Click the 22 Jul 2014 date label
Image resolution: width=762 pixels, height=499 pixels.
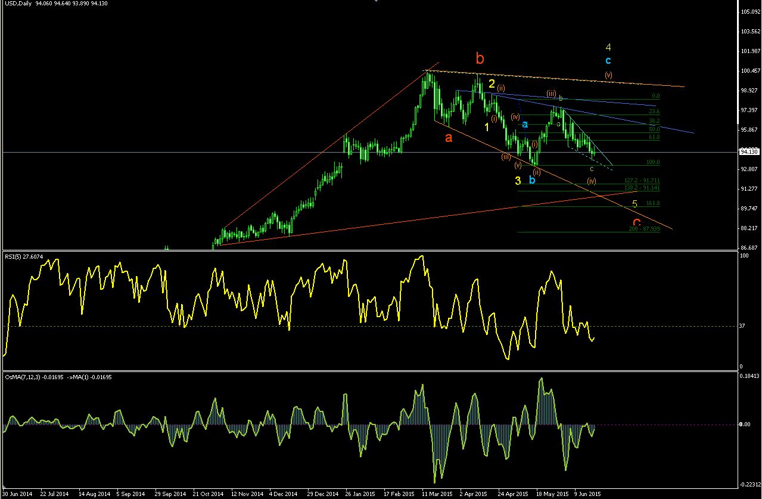pos(55,494)
